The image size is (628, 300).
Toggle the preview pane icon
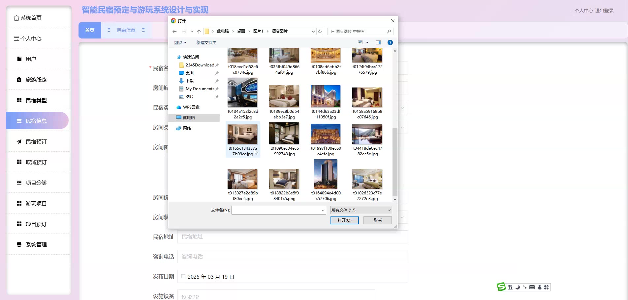[x=378, y=42]
